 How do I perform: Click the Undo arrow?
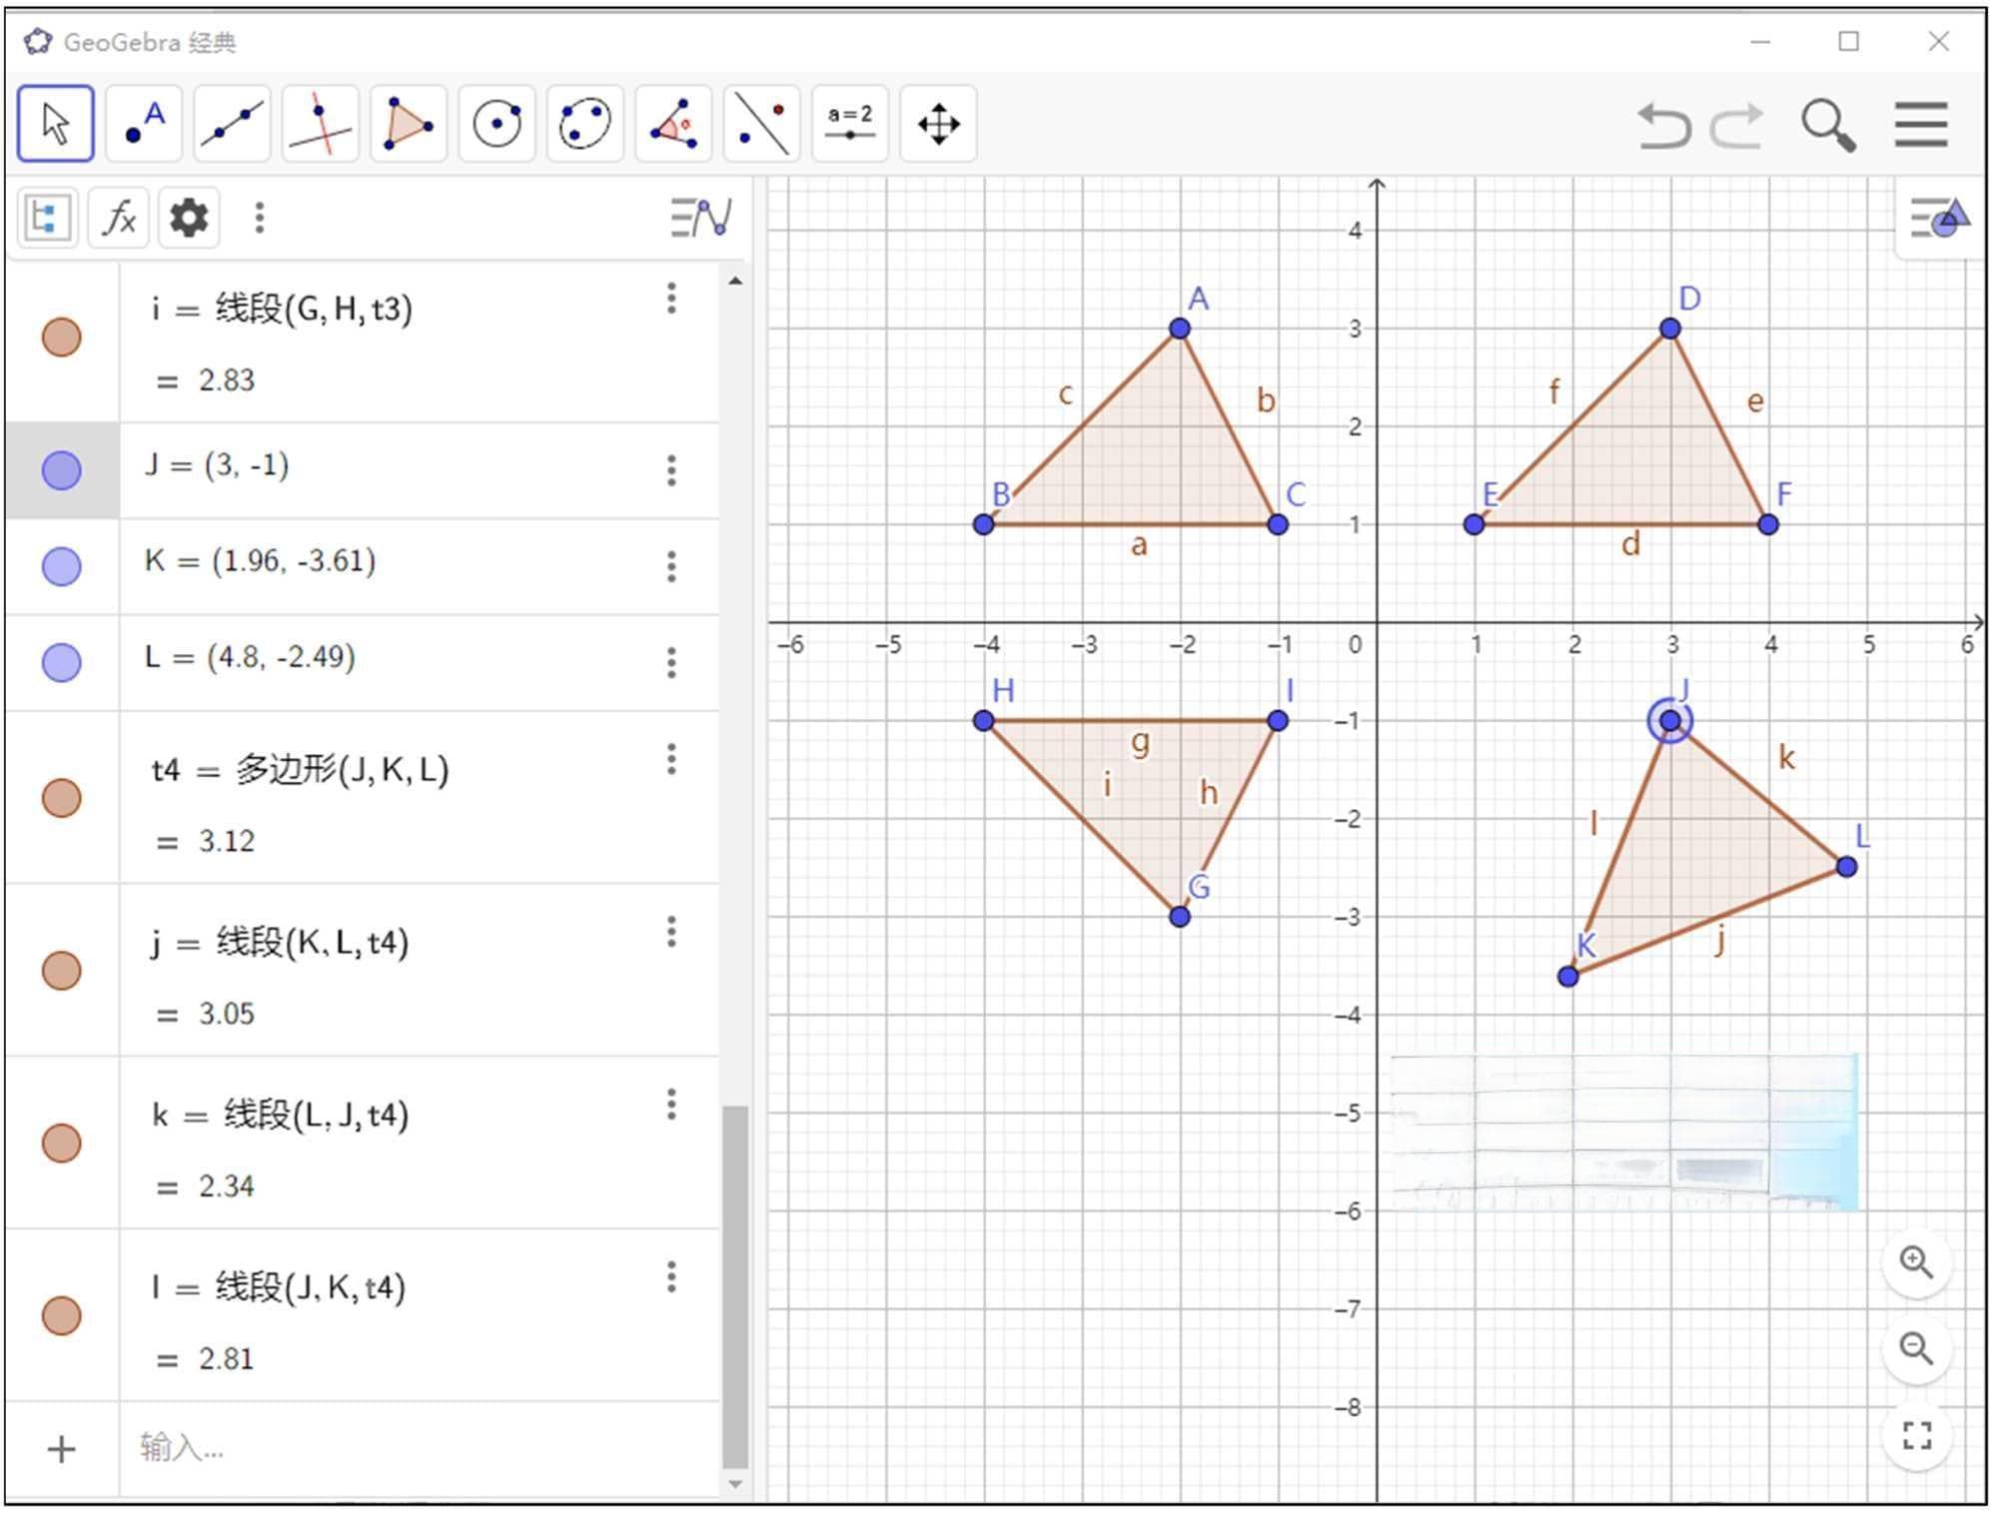(1663, 126)
